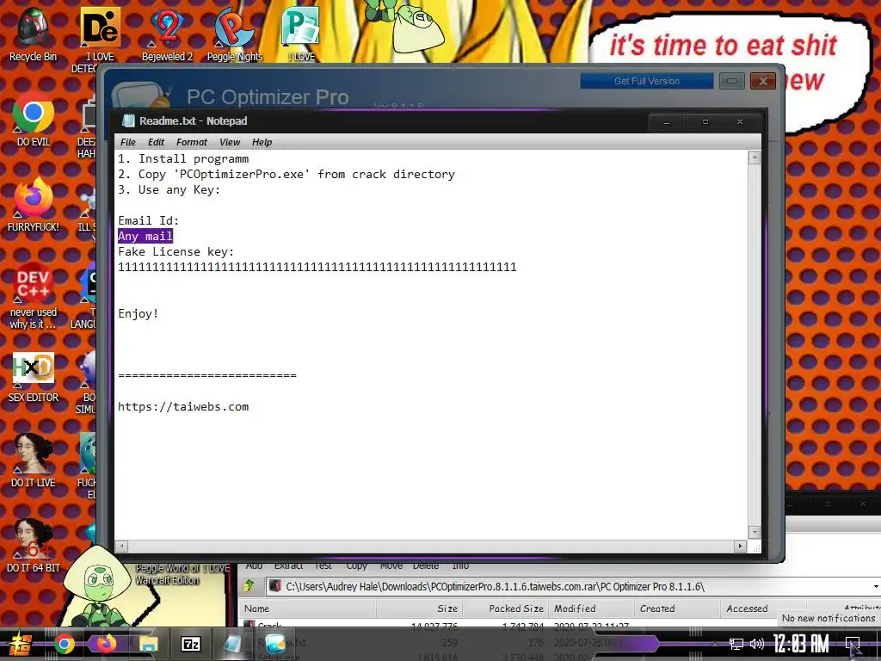The width and height of the screenshot is (881, 661).
Task: Minimize the Notepad window
Action: pos(667,121)
